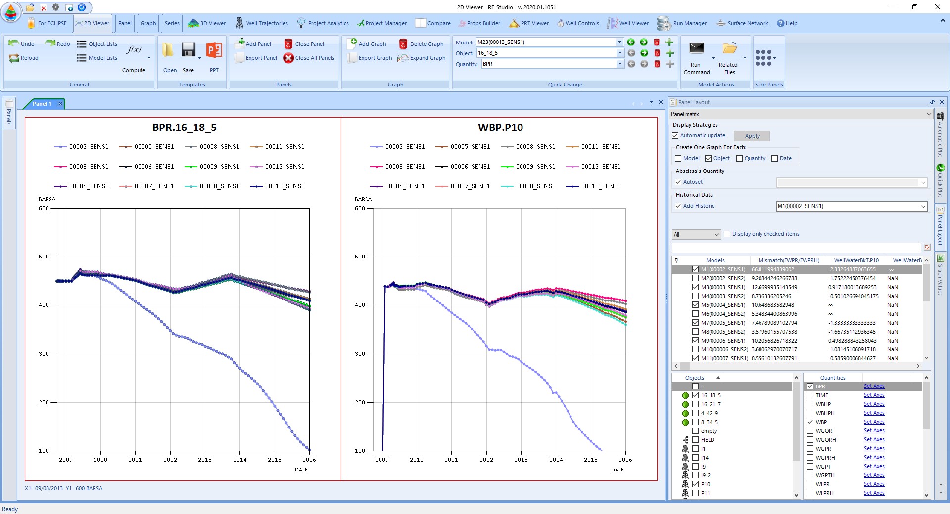Image resolution: width=950 pixels, height=514 pixels.
Task: Open Model Lists
Action: point(97,58)
